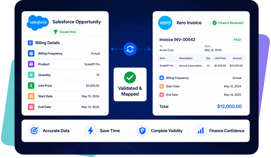
Task: Click the green dollar icon beside Unit Price
Action: pos(31,86)
